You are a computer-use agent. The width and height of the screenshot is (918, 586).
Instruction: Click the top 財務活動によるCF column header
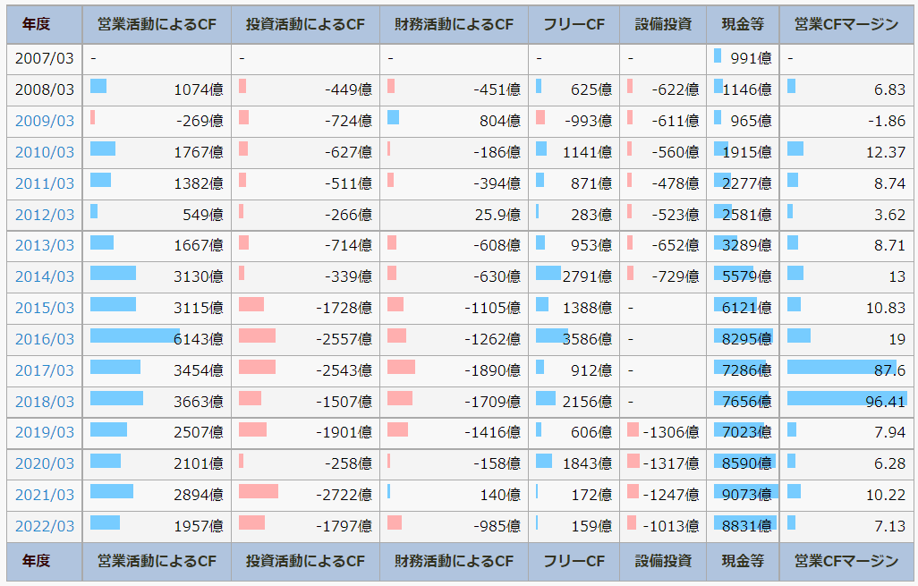point(455,24)
